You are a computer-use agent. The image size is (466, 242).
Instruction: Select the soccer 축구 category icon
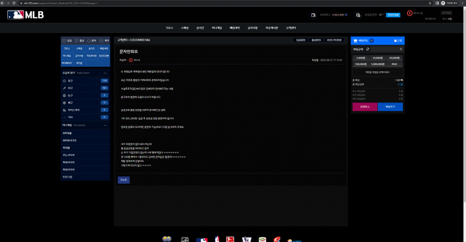click(64, 81)
